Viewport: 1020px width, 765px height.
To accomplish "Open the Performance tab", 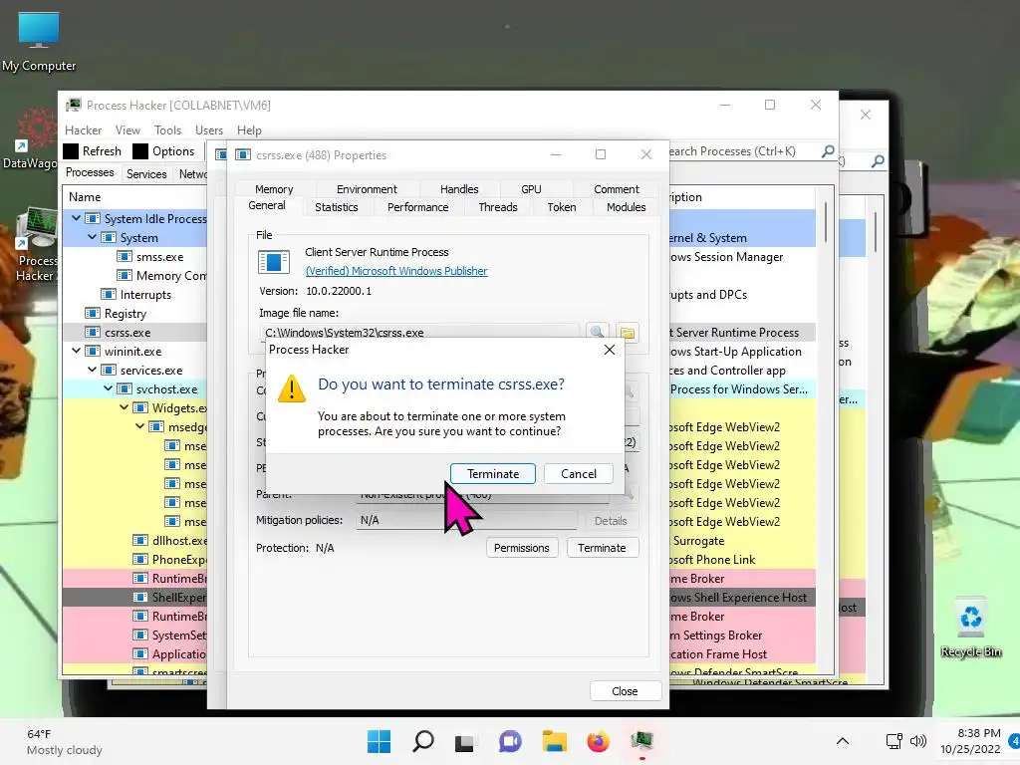I will pyautogui.click(x=417, y=207).
